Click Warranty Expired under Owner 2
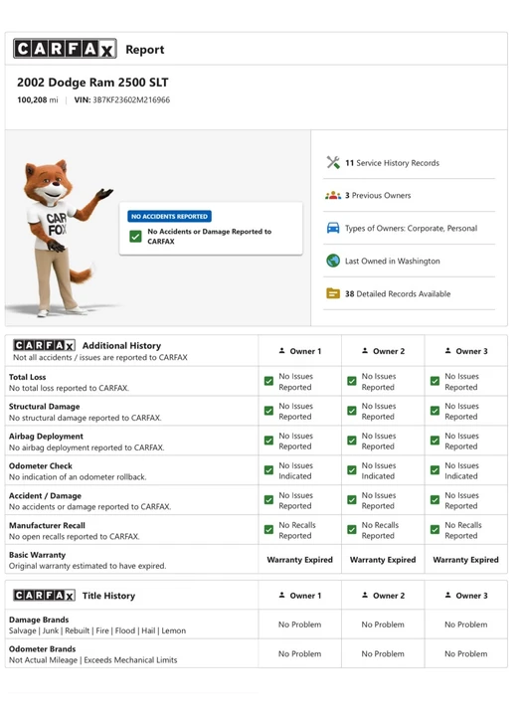 tap(383, 560)
